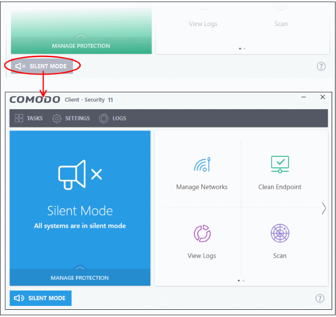
Task: Expand MANAGE PROTECTION in blue panel
Action: click(x=80, y=277)
